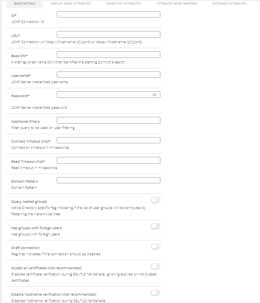
Task: Select the Username input box
Action: coord(108,75)
